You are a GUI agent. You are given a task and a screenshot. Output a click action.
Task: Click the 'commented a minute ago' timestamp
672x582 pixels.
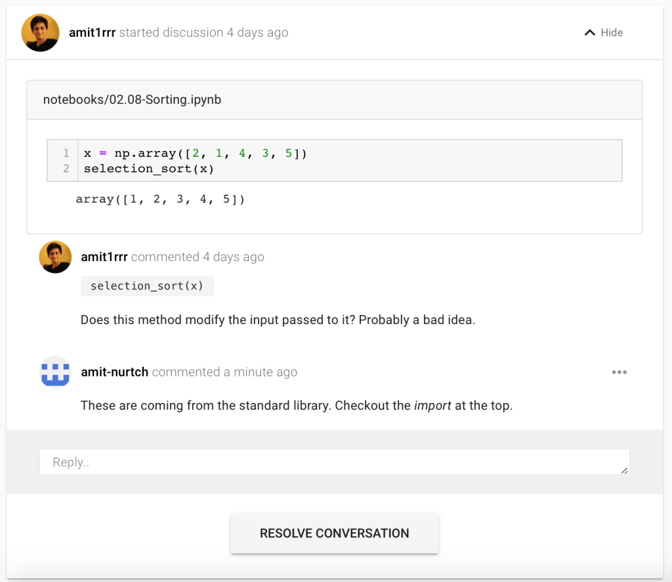(x=224, y=372)
